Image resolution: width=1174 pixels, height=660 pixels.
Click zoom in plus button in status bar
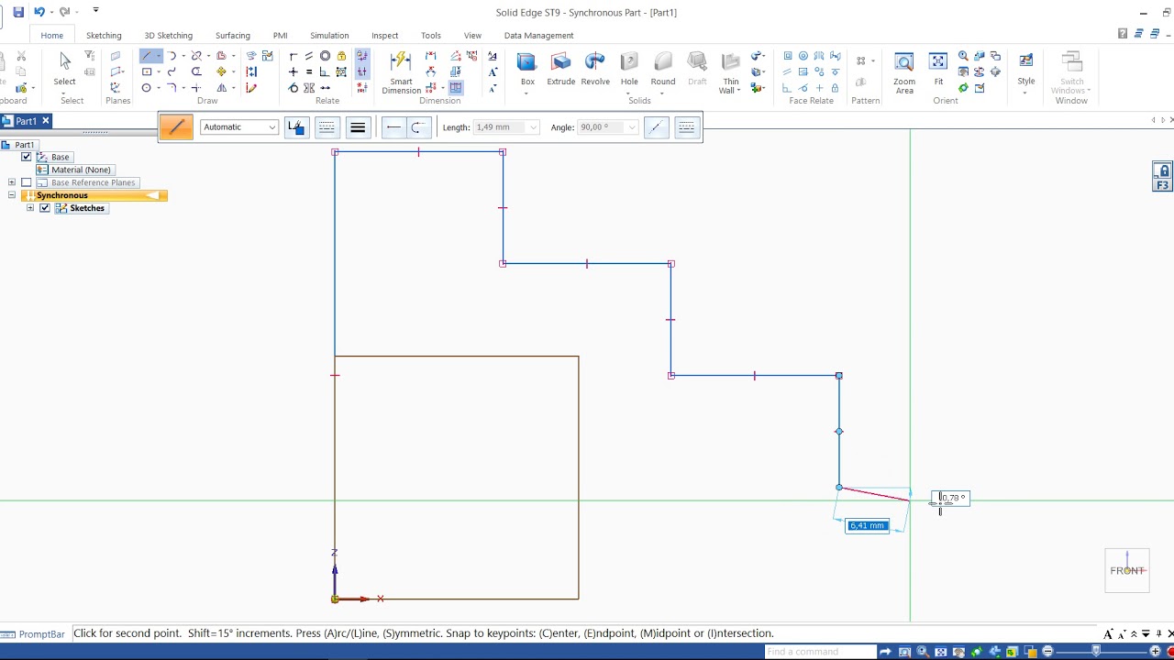pos(1155,652)
